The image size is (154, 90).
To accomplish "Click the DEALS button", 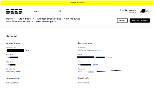I will (x=122, y=20).
